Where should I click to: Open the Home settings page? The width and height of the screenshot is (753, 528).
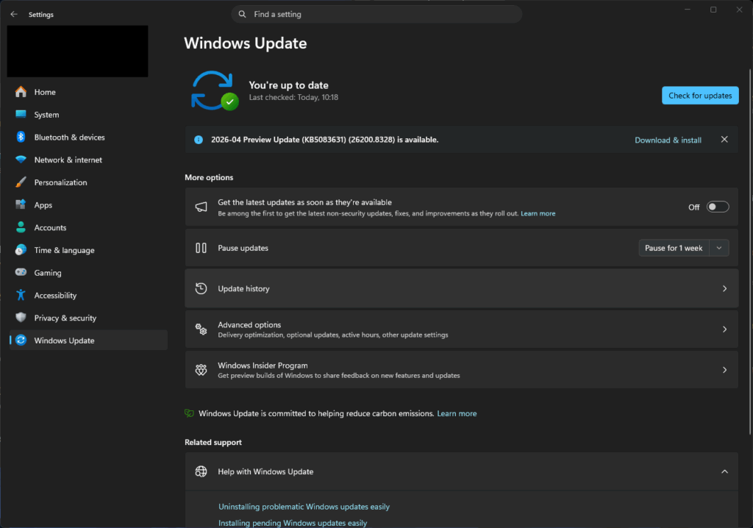point(88,92)
